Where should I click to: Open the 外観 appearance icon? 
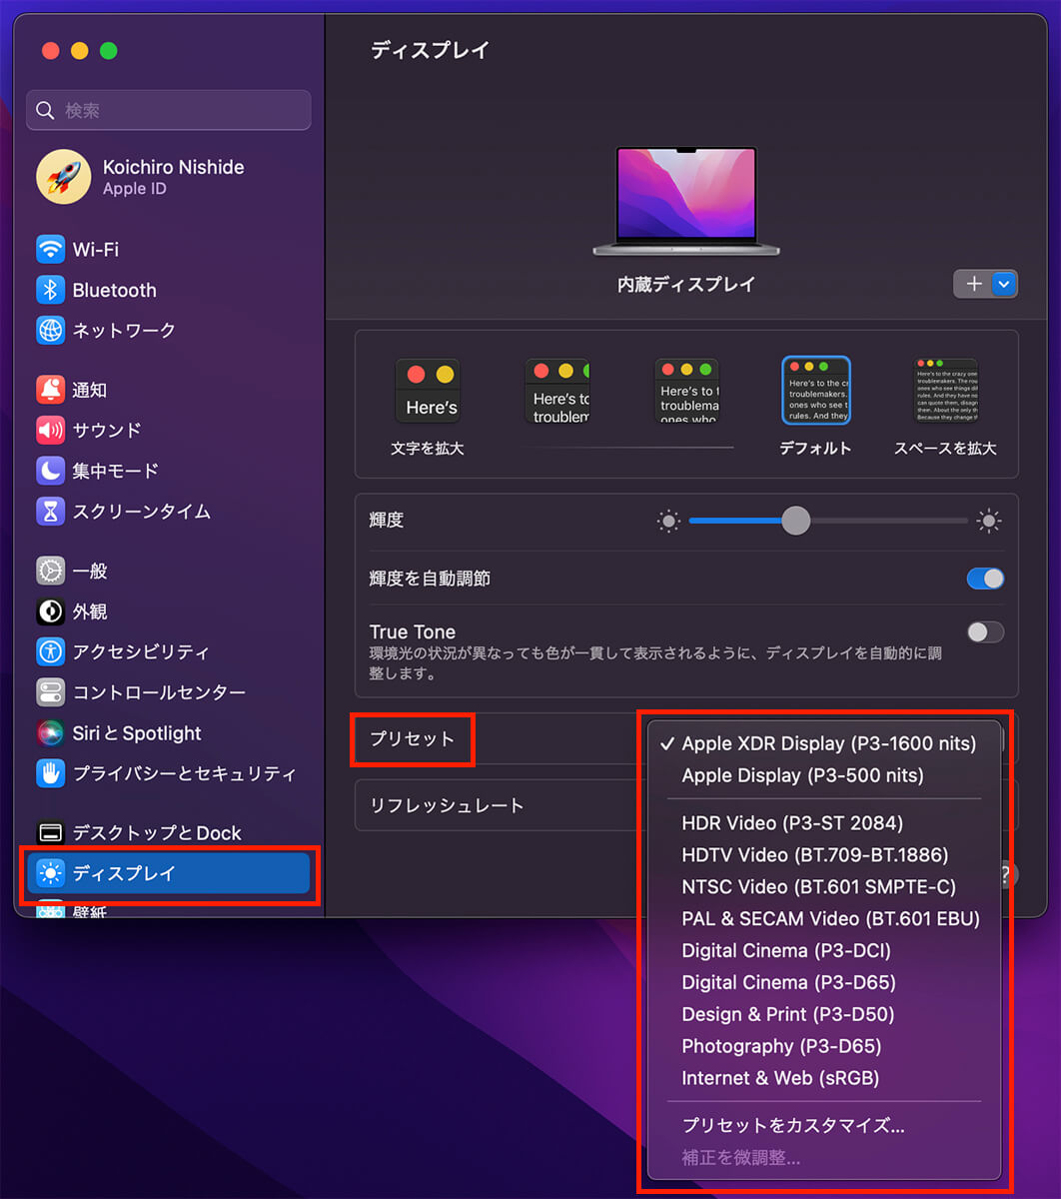50,611
